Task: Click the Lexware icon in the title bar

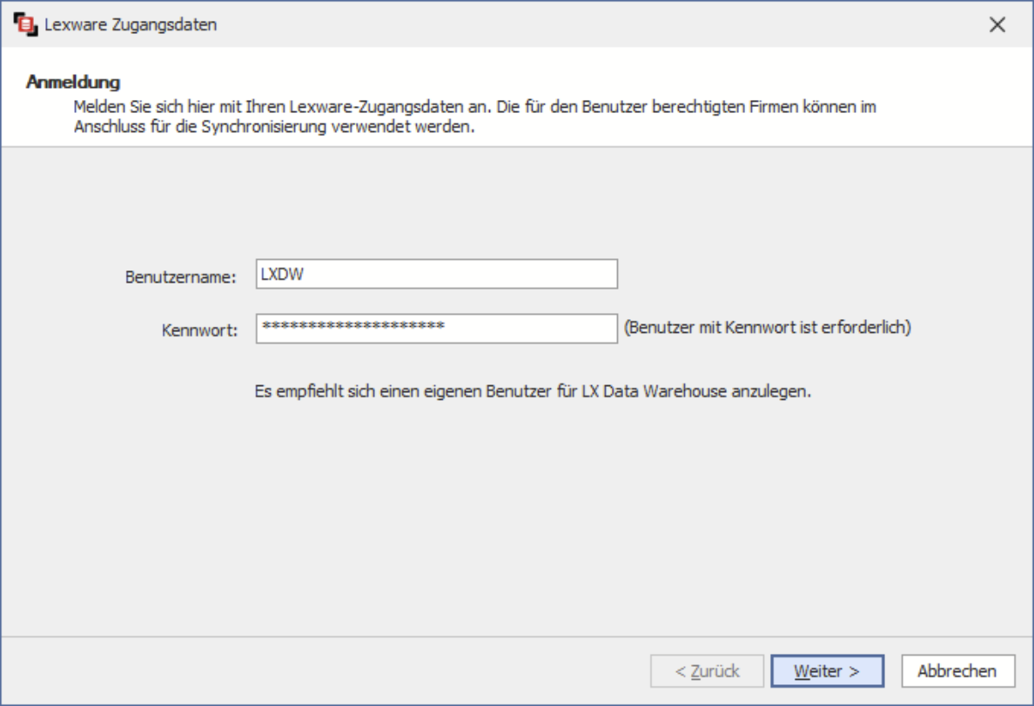Action: pos(26,24)
